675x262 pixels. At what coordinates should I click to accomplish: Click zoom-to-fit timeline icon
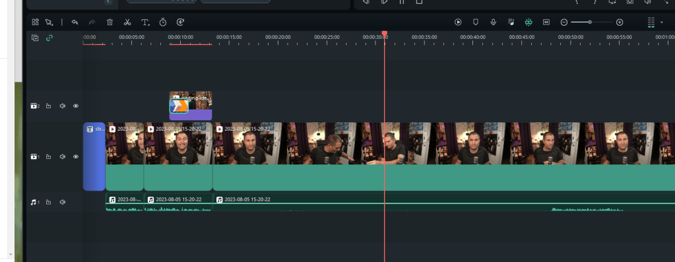pos(546,22)
